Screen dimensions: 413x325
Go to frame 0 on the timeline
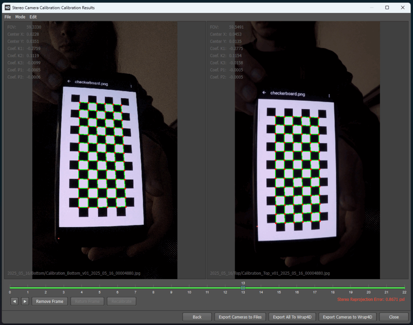pos(10,288)
